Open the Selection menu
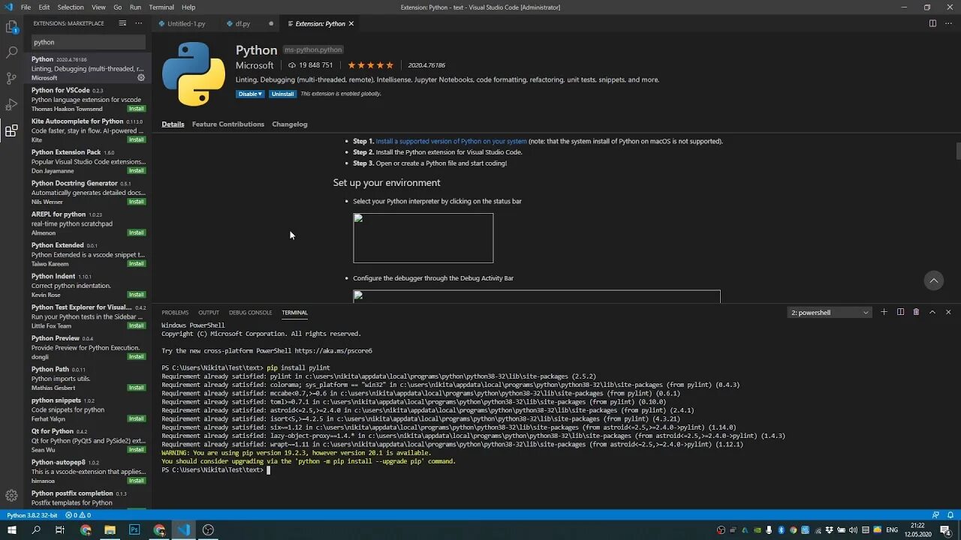The height and width of the screenshot is (540, 961). coord(71,7)
